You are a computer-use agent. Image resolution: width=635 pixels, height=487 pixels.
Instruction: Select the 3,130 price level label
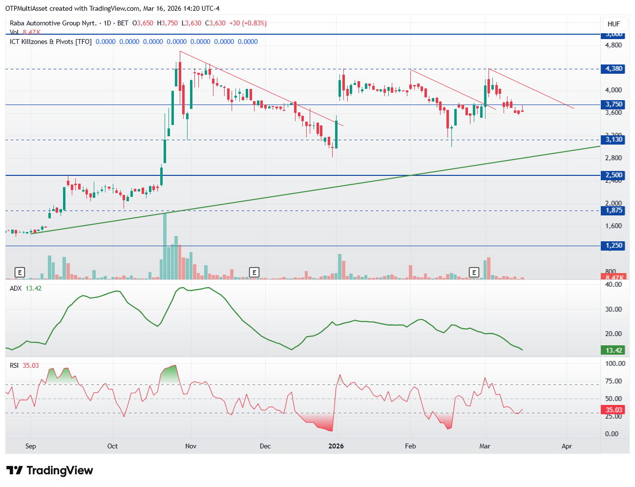pyautogui.click(x=614, y=140)
